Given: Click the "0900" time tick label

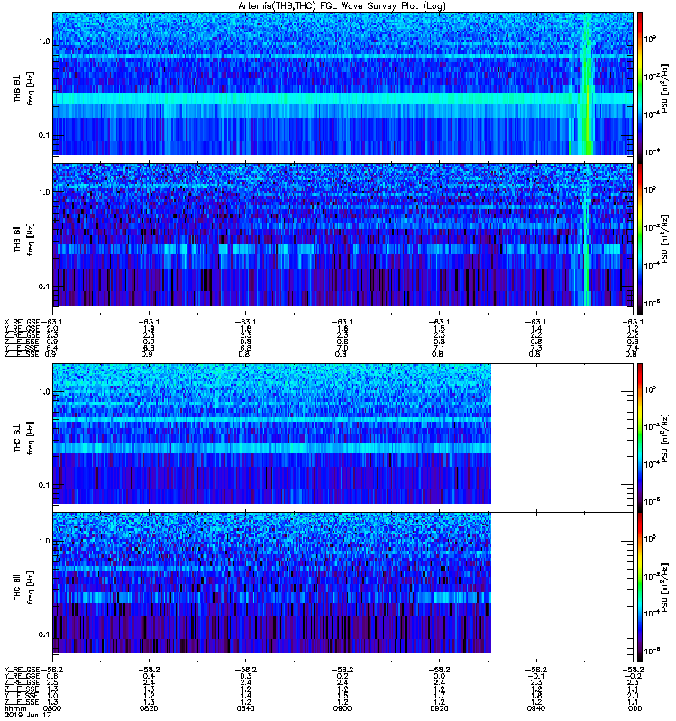Looking at the screenshot, I should 343,708.
